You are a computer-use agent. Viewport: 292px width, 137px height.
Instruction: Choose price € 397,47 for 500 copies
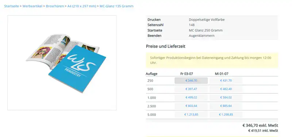click(191, 89)
